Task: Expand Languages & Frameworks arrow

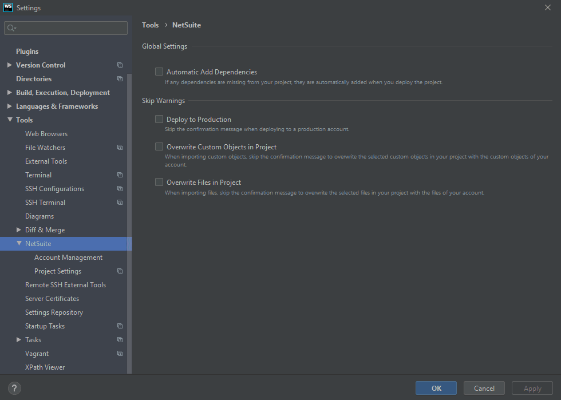Action: [x=10, y=106]
